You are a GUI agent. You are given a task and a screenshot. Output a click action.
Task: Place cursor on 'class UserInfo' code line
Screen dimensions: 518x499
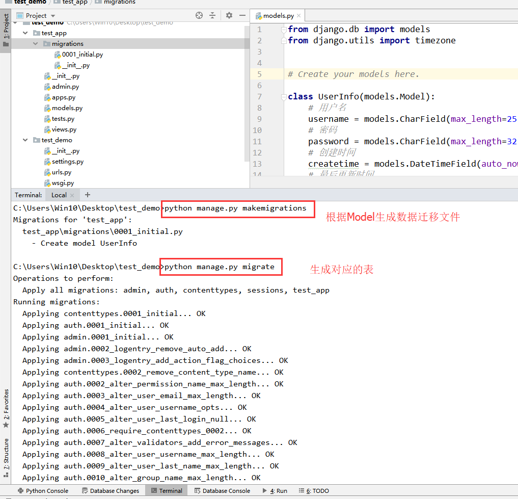pos(362,96)
